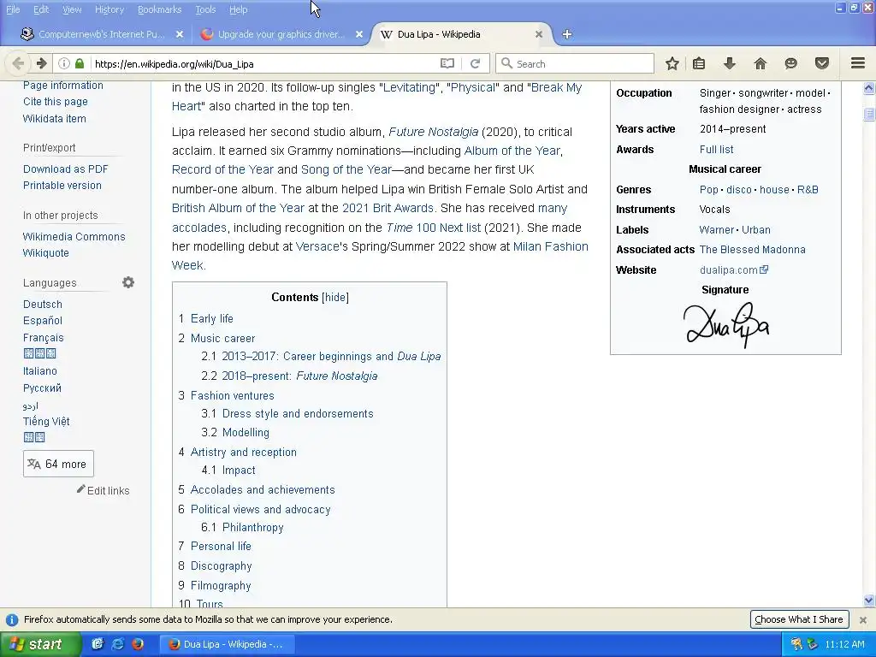The image size is (876, 657).
Task: Go to the Early life section
Action: (212, 318)
